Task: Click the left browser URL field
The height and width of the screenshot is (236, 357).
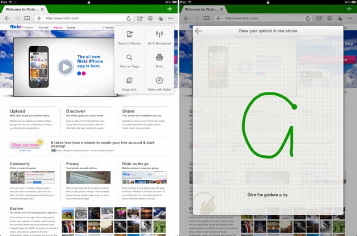Action: tap(84, 18)
